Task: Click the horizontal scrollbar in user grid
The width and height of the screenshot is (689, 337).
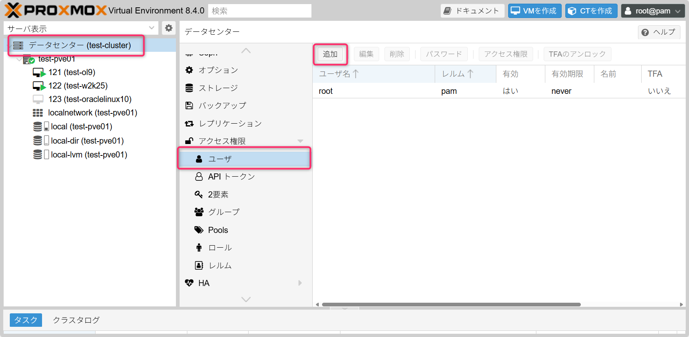Action: pyautogui.click(x=451, y=304)
